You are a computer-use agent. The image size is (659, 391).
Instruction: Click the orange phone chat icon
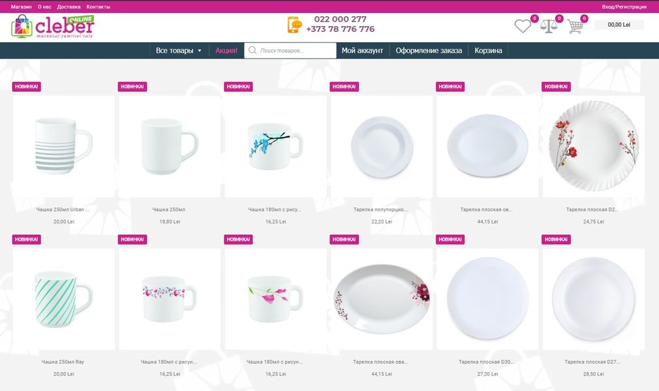pyautogui.click(x=295, y=25)
